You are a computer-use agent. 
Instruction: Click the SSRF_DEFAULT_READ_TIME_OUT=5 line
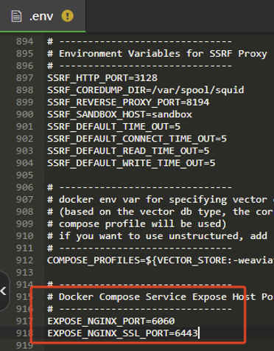[128, 150]
